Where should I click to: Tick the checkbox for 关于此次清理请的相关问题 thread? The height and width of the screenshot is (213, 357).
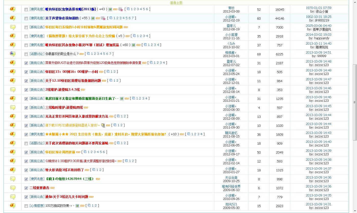point(26,143)
